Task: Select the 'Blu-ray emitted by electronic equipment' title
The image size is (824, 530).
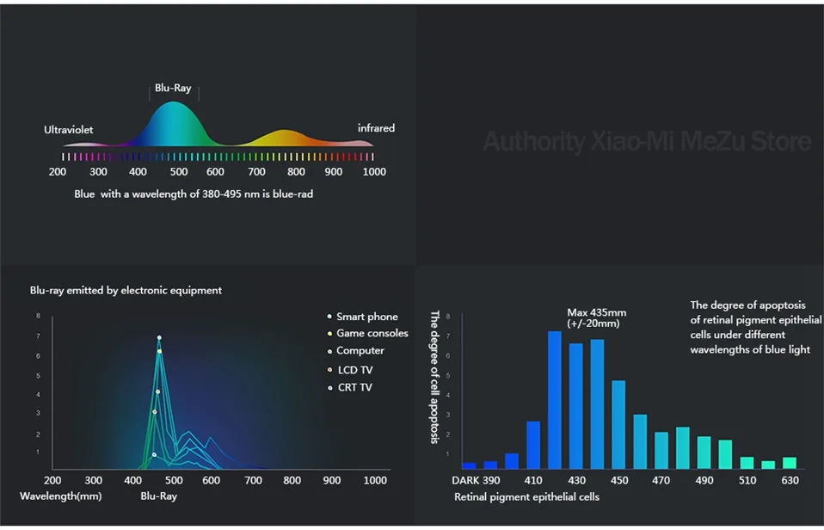Action: (126, 290)
